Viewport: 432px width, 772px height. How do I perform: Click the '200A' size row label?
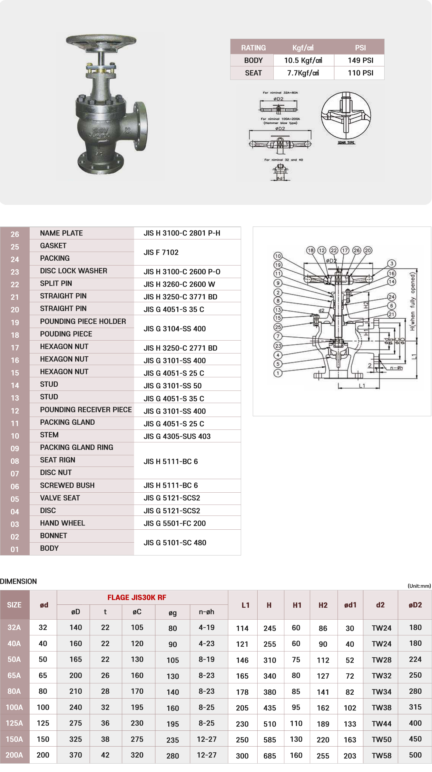(15, 755)
